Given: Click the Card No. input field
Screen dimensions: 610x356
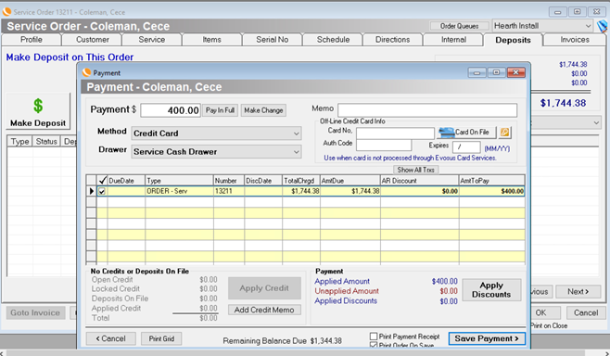Looking at the screenshot, I should [395, 133].
